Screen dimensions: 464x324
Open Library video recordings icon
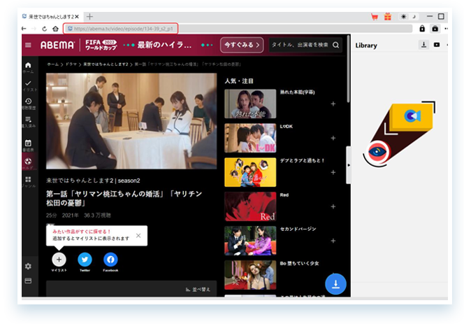pyautogui.click(x=437, y=45)
